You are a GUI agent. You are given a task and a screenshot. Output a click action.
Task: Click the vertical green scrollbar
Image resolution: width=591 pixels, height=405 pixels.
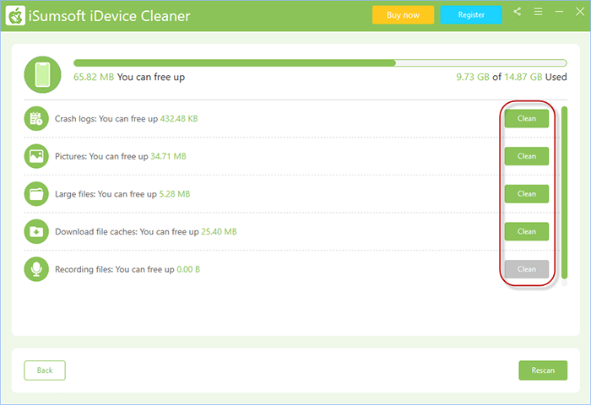coord(564,192)
